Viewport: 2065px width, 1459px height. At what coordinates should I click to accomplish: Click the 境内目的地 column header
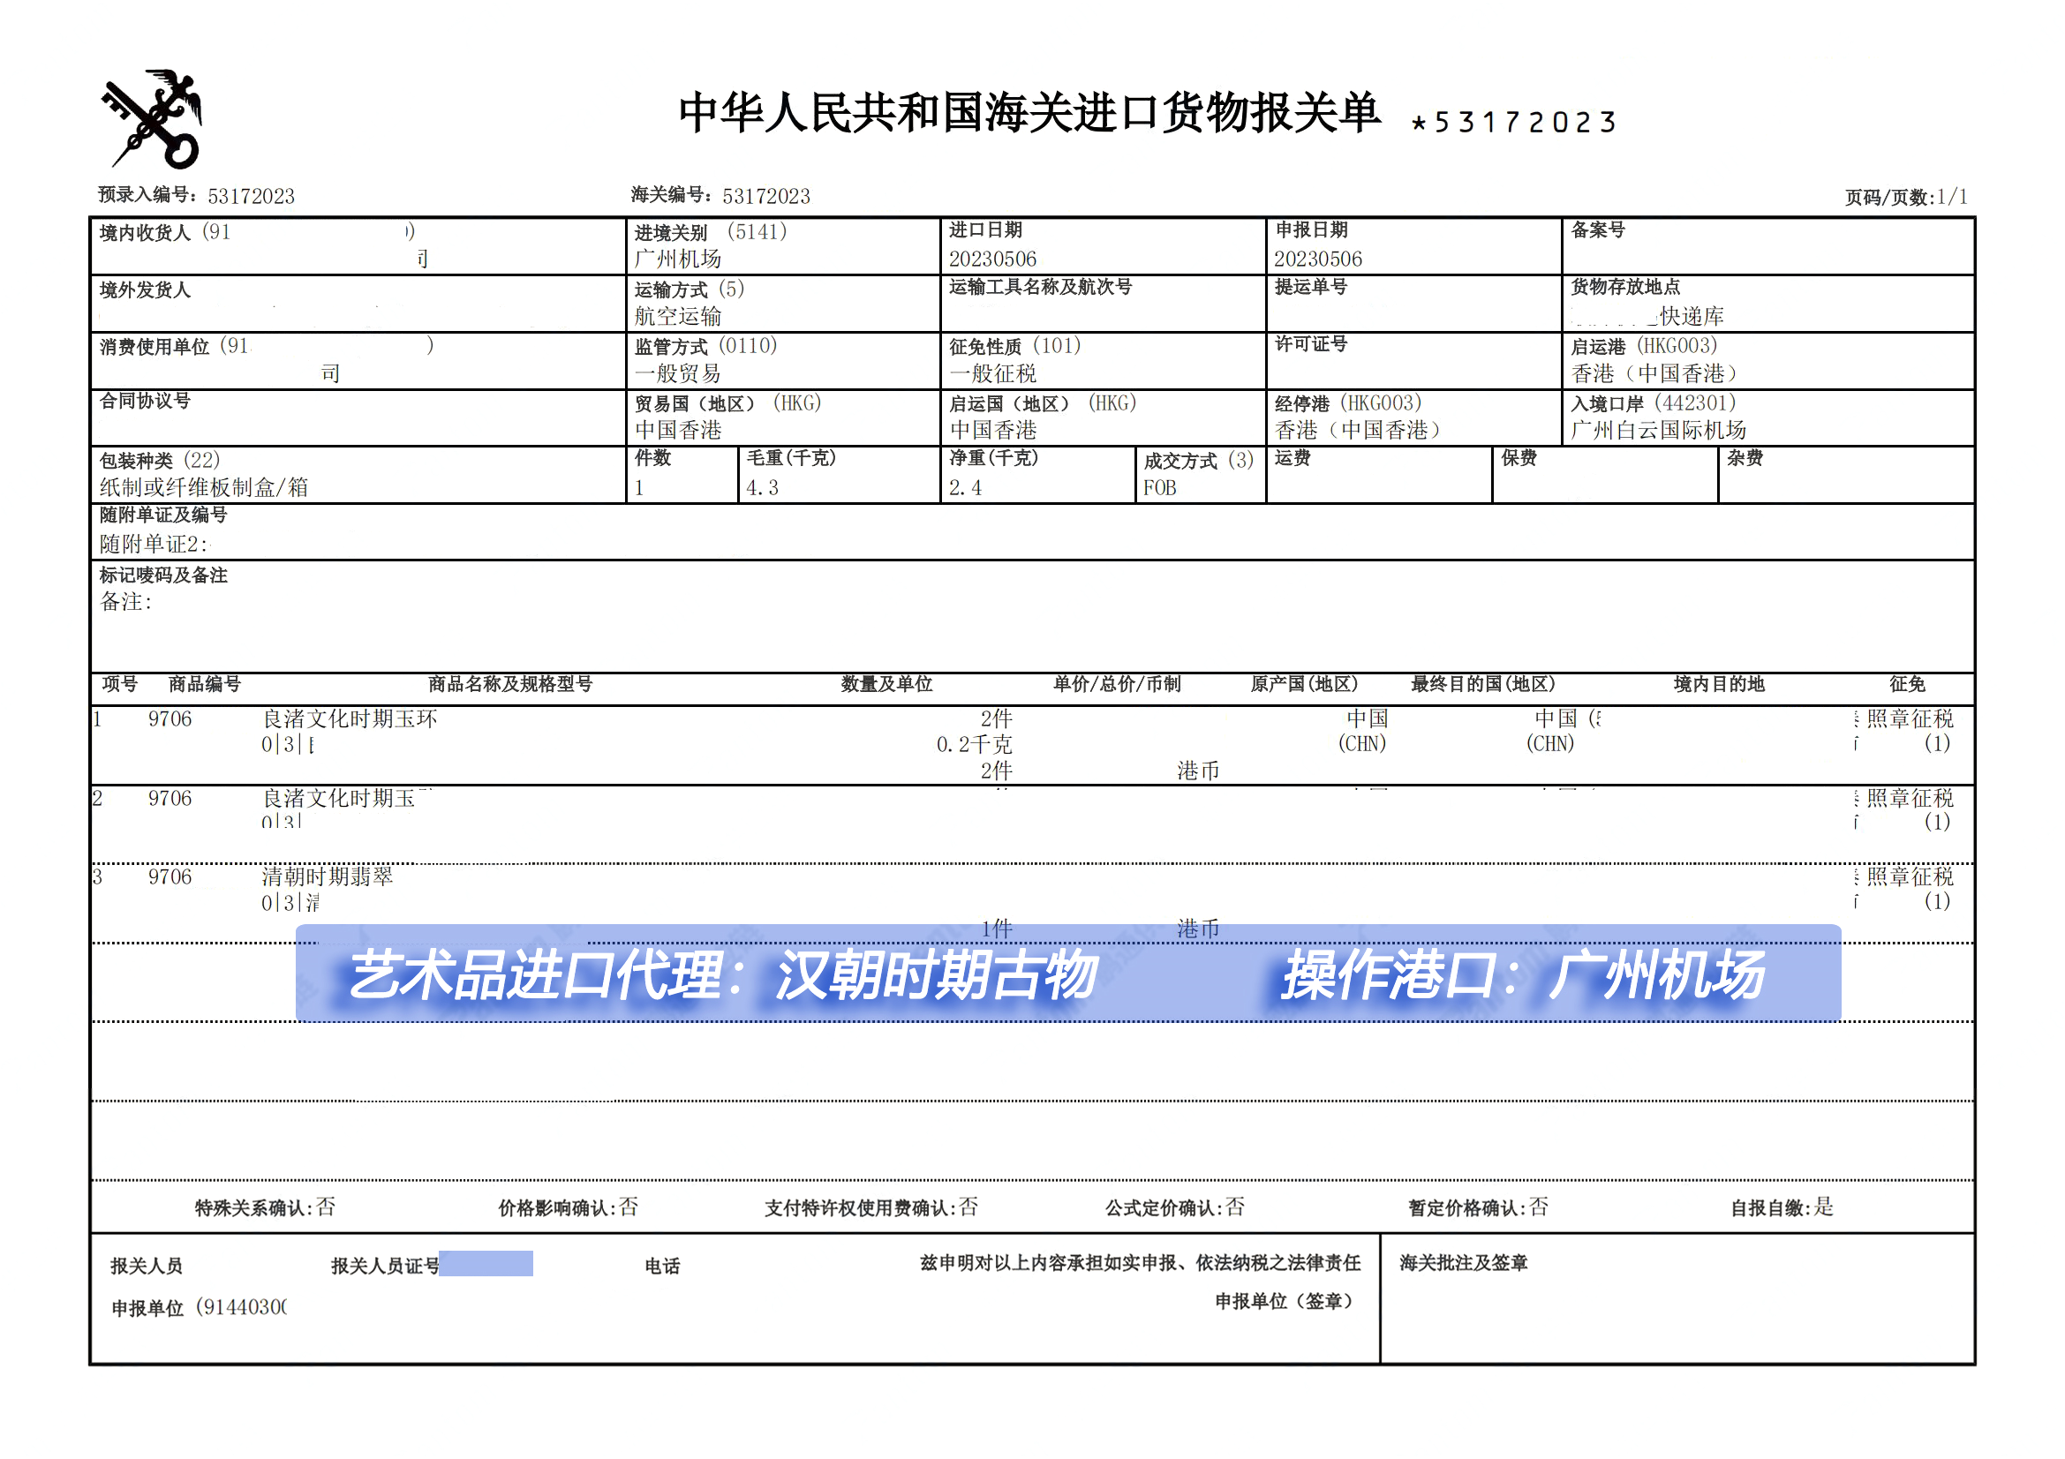coord(1719,683)
